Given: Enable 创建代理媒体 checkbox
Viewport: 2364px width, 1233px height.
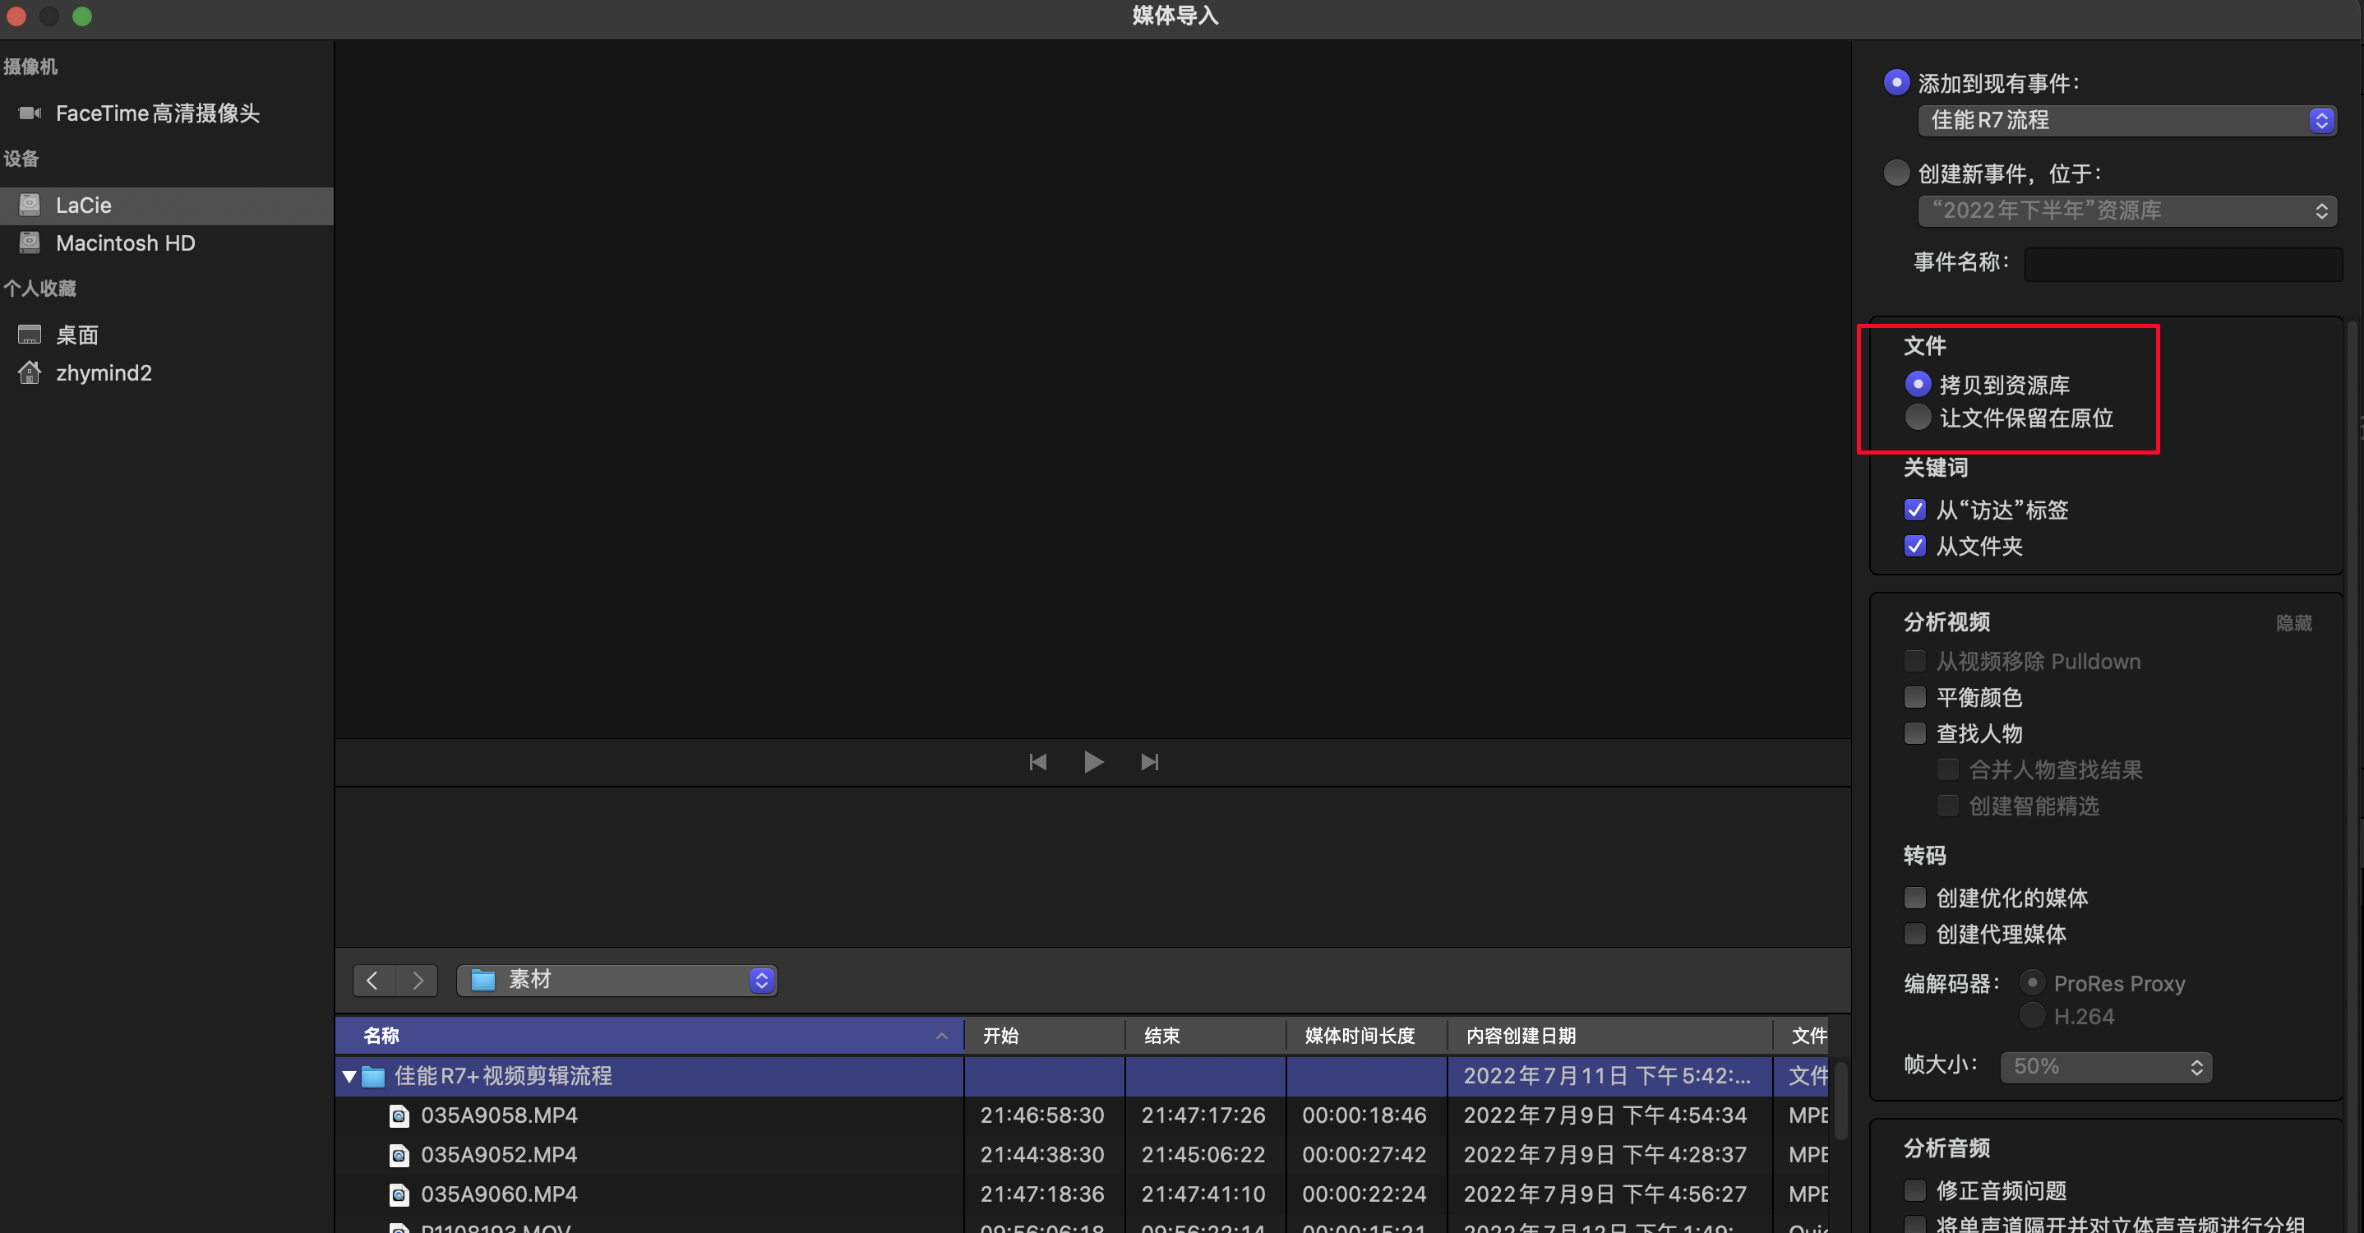Looking at the screenshot, I should point(1914,934).
